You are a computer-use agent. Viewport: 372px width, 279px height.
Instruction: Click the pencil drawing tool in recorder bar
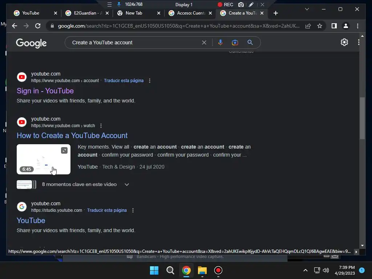(251, 4)
